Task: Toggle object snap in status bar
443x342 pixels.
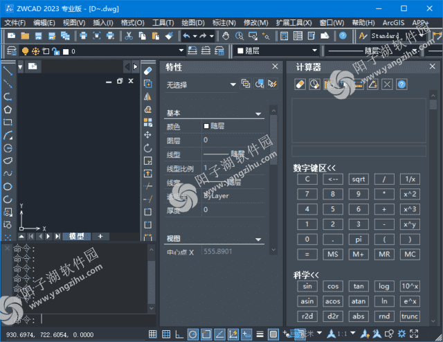Action: click(x=206, y=334)
